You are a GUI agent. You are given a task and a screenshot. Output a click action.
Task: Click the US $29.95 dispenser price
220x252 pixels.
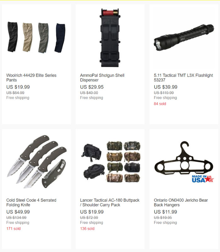coord(92,87)
